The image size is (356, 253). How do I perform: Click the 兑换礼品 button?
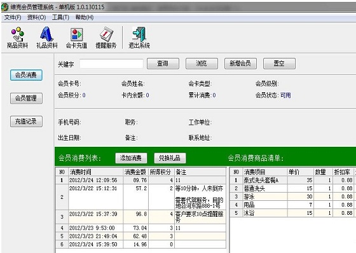coord(170,158)
